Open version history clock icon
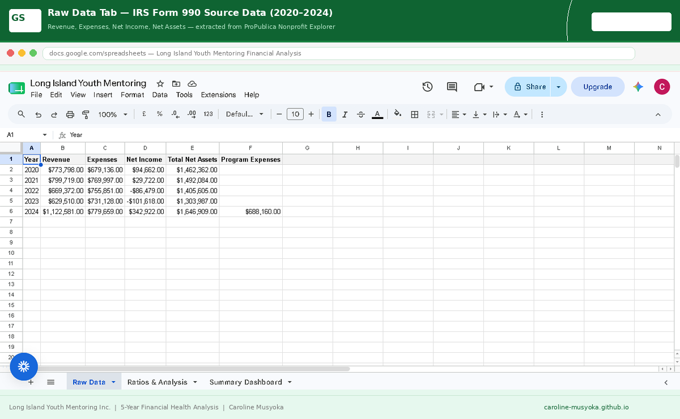The width and height of the screenshot is (680, 419). click(x=428, y=87)
